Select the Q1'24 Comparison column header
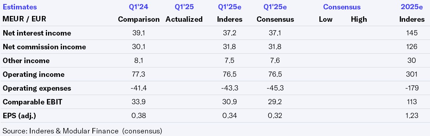This screenshot has height=136, width=430. [x=139, y=13]
